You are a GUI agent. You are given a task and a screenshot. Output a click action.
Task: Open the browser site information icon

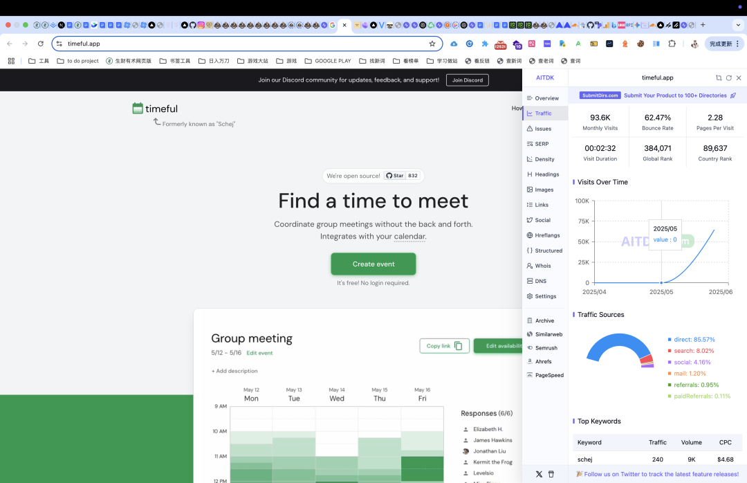point(59,44)
